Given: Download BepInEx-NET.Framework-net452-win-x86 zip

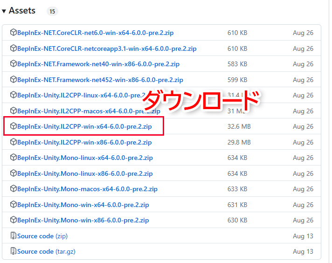Looking at the screenshot, I should [x=100, y=80].
